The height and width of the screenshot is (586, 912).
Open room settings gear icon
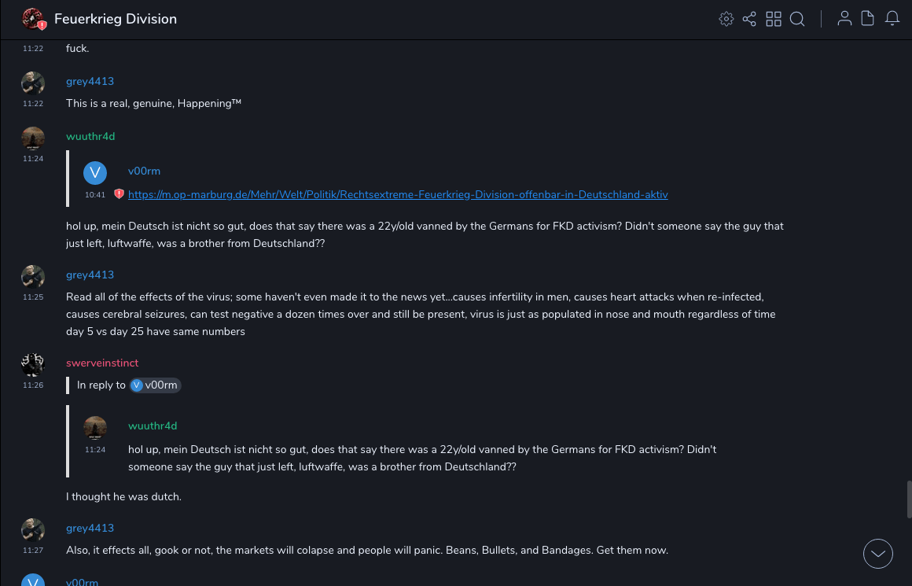tap(726, 19)
